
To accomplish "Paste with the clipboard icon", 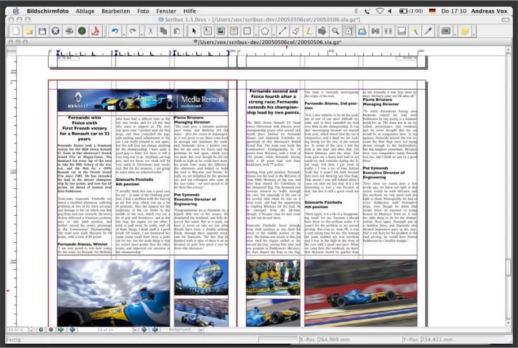I will tap(177, 32).
